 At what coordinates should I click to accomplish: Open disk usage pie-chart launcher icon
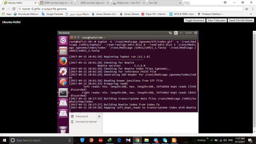pos(63,82)
